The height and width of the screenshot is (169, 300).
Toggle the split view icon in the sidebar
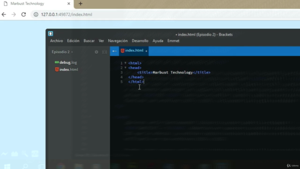coord(105,52)
